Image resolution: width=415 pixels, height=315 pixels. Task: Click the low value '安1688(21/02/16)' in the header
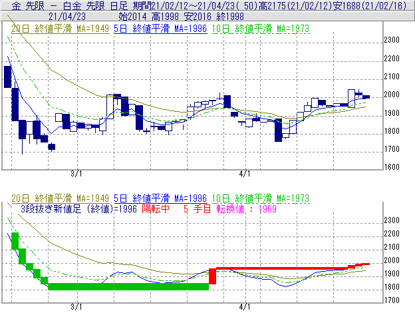pos(370,5)
